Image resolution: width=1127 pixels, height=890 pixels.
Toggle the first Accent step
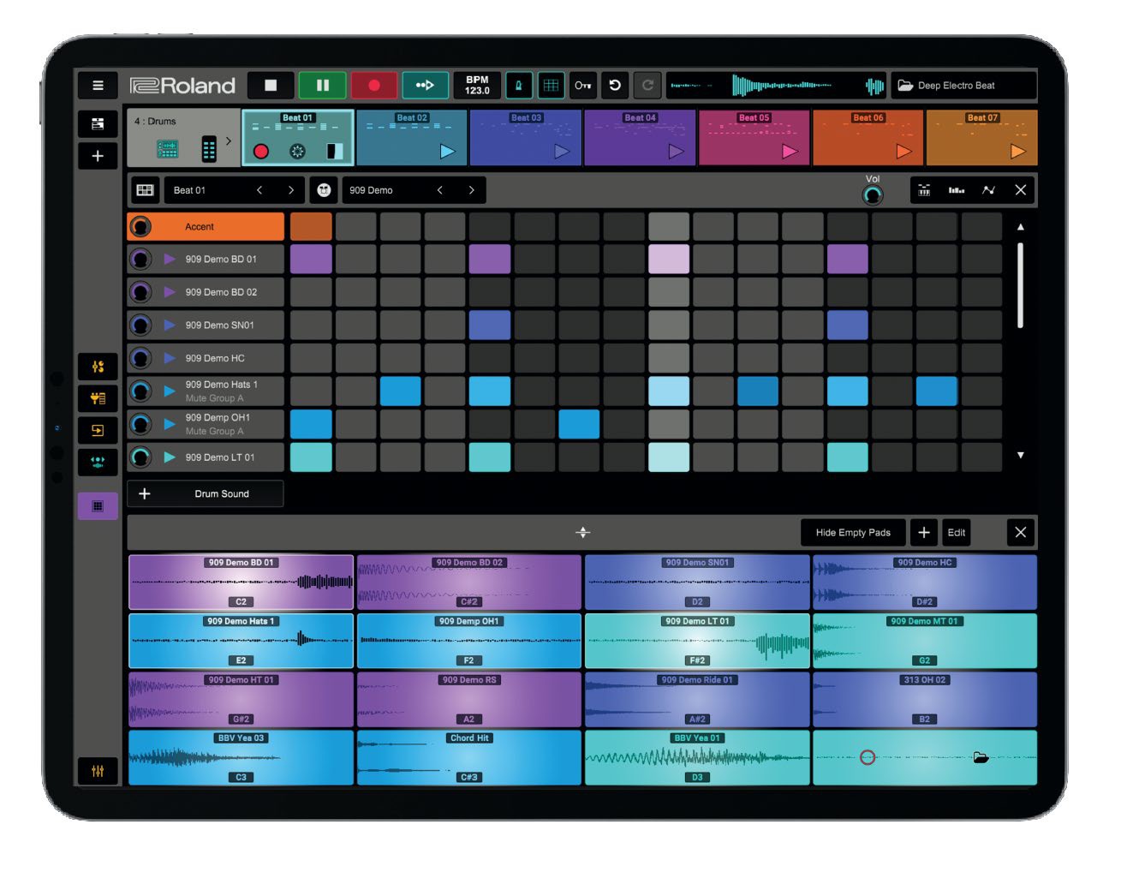(x=311, y=227)
